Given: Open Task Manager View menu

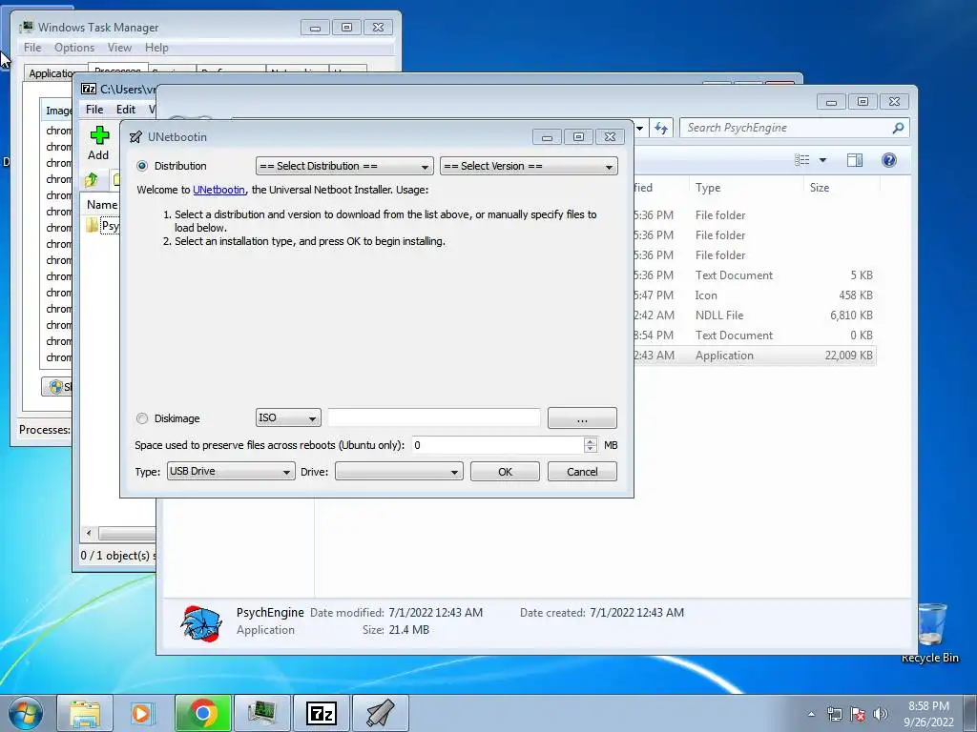Looking at the screenshot, I should click(x=119, y=48).
